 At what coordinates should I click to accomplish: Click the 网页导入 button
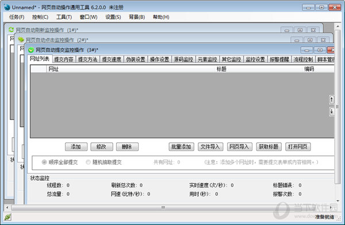click(x=240, y=146)
